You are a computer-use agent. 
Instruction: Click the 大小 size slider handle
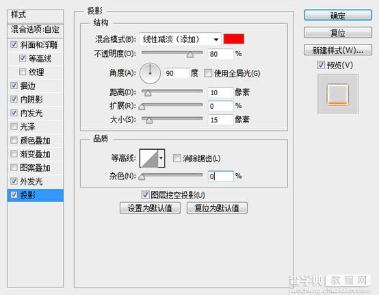coord(149,120)
